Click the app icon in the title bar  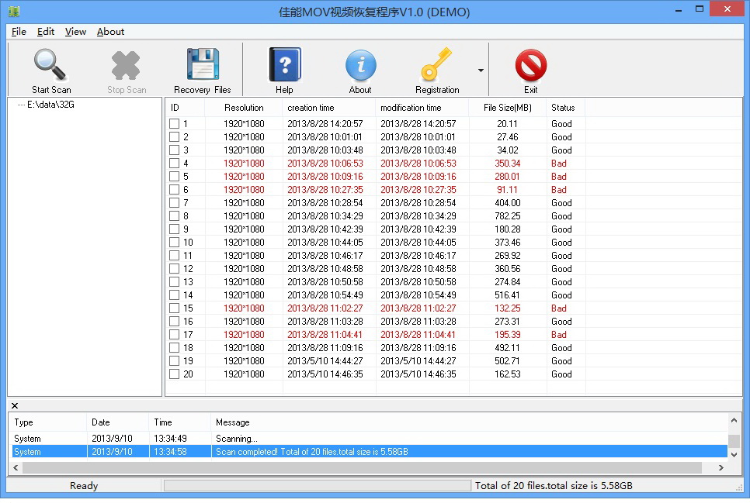[x=12, y=12]
